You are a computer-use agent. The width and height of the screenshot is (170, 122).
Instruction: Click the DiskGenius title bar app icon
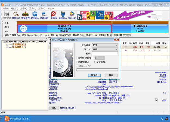(x=3, y=5)
